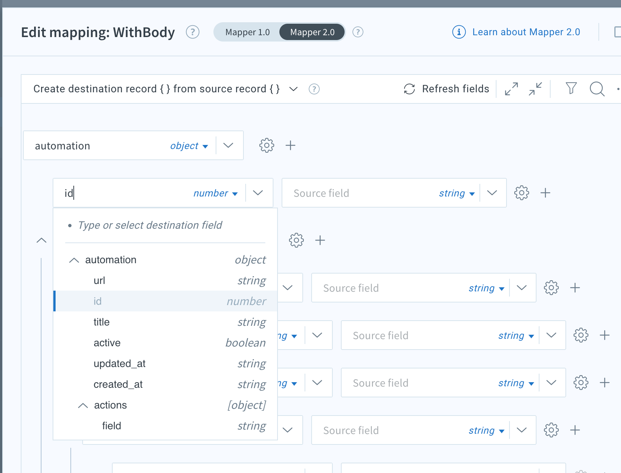Open settings gear in row beside title option

click(581, 335)
